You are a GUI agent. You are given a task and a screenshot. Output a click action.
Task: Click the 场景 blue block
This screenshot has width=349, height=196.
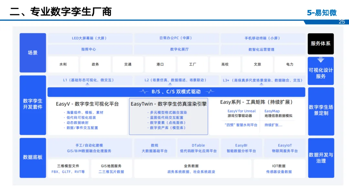tap(33, 53)
